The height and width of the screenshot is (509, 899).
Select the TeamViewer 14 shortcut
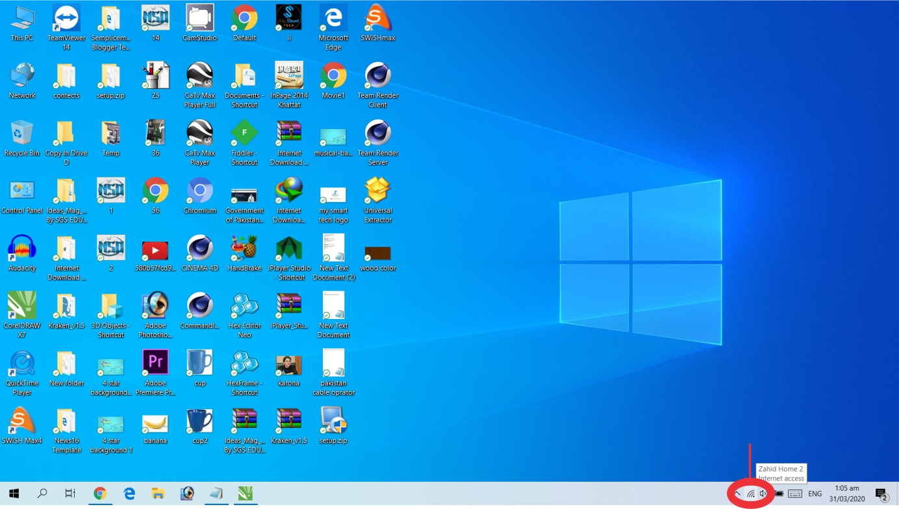pos(66,28)
